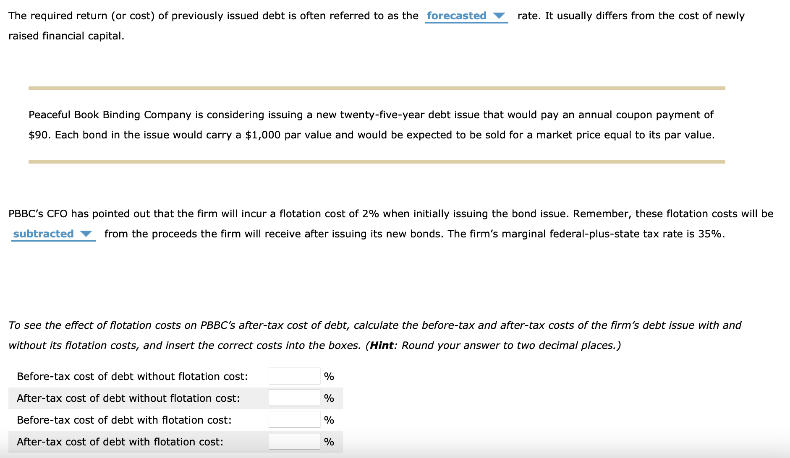The width and height of the screenshot is (790, 458).
Task: Click the first percent sign in the table
Action: pyautogui.click(x=330, y=376)
